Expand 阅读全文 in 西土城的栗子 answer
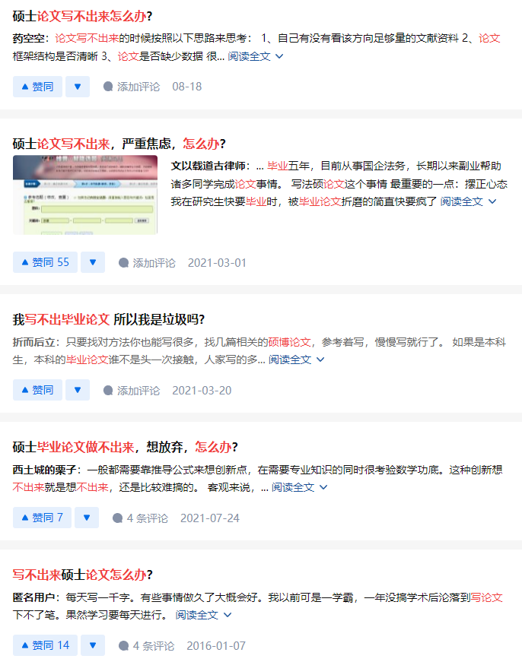 tap(299, 486)
